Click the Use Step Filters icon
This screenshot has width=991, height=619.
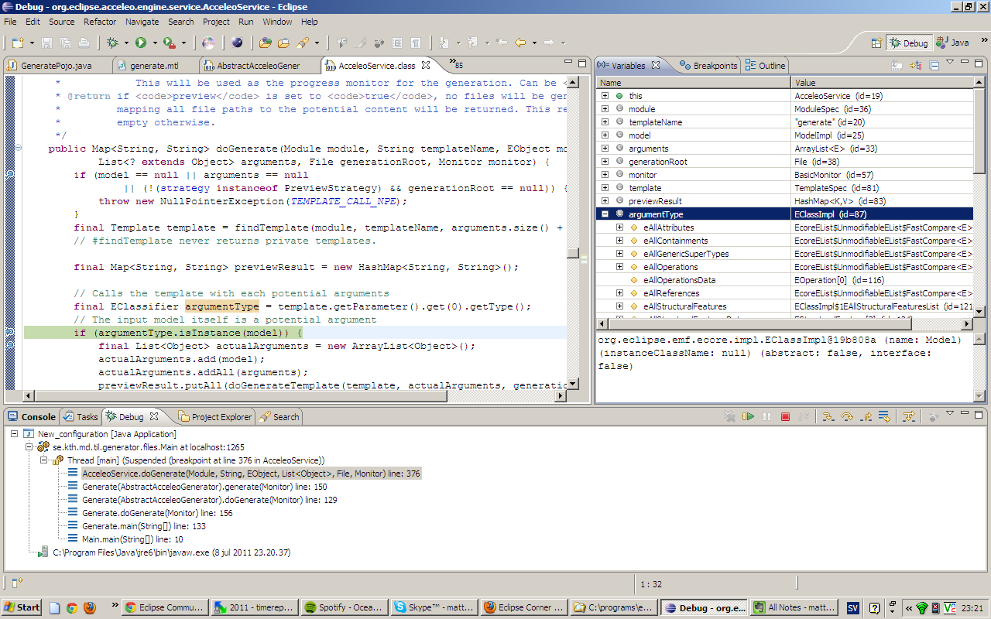coord(909,416)
